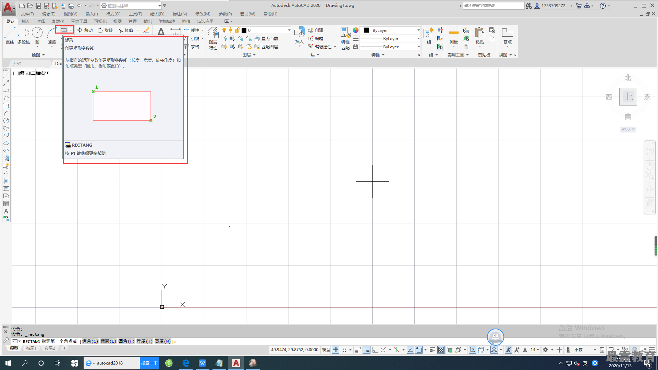Open the workspace dropdown 草图与注释
This screenshot has height=370, width=658.
coord(131,6)
